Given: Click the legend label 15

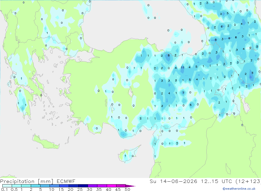Looking at the screenshot, I should pyautogui.click(x=61, y=189).
